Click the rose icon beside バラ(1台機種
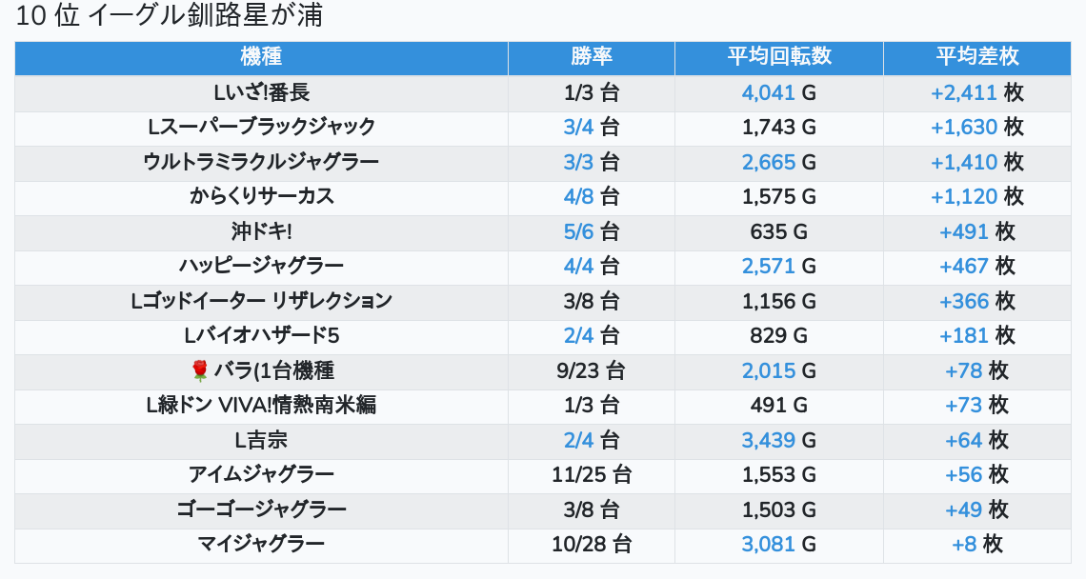The height and width of the screenshot is (579, 1086). tap(199, 370)
